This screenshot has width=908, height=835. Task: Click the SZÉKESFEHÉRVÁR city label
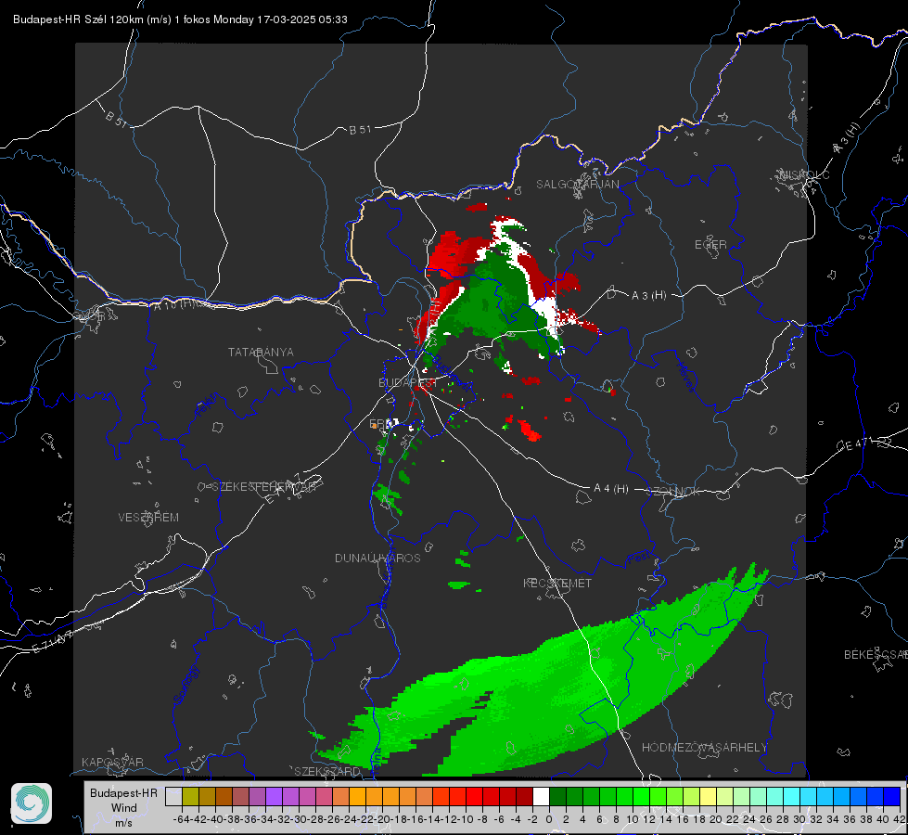(262, 487)
